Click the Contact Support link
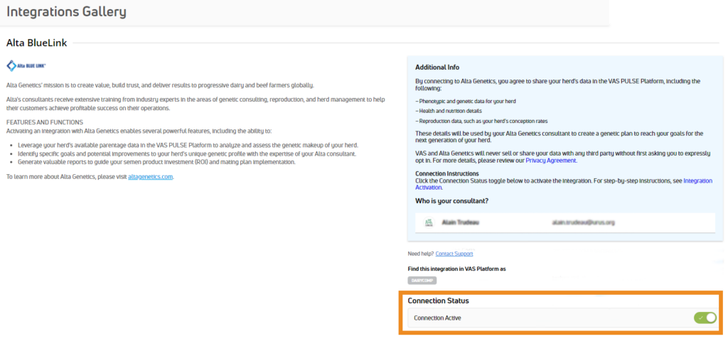Viewport: 728px width, 346px height. pyautogui.click(x=454, y=254)
